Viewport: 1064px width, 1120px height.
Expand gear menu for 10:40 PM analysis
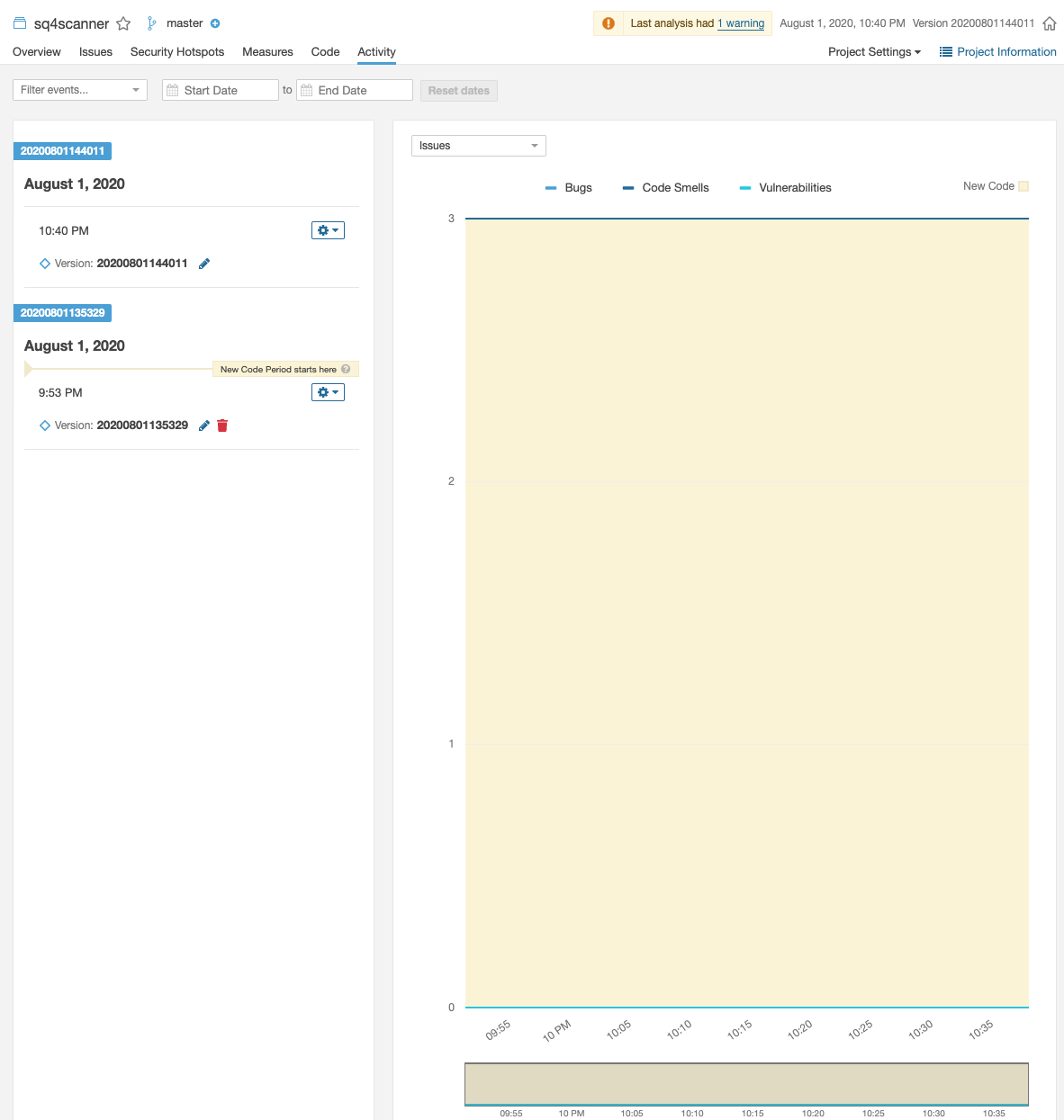(328, 230)
